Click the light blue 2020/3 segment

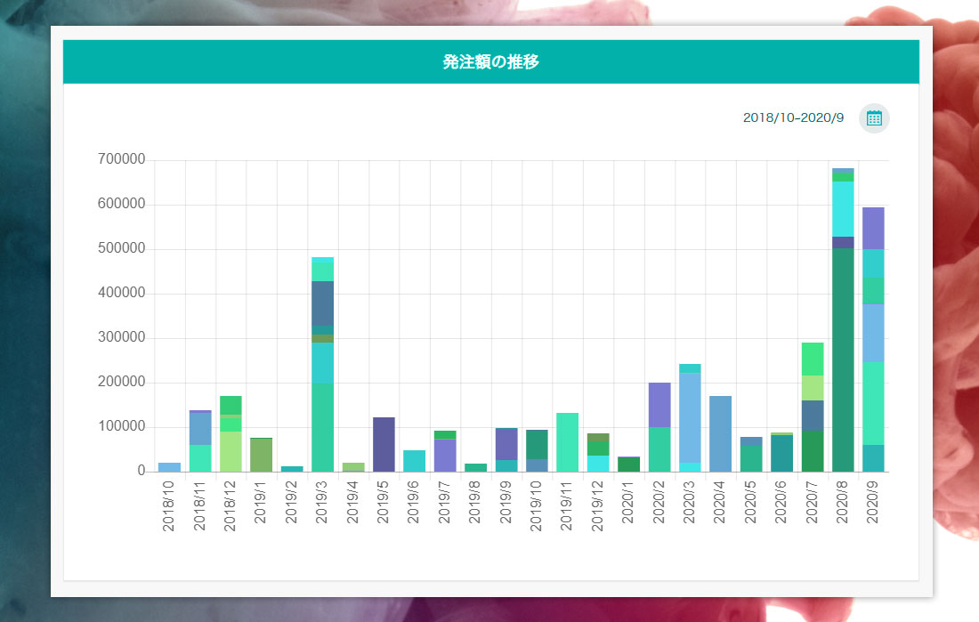point(690,418)
